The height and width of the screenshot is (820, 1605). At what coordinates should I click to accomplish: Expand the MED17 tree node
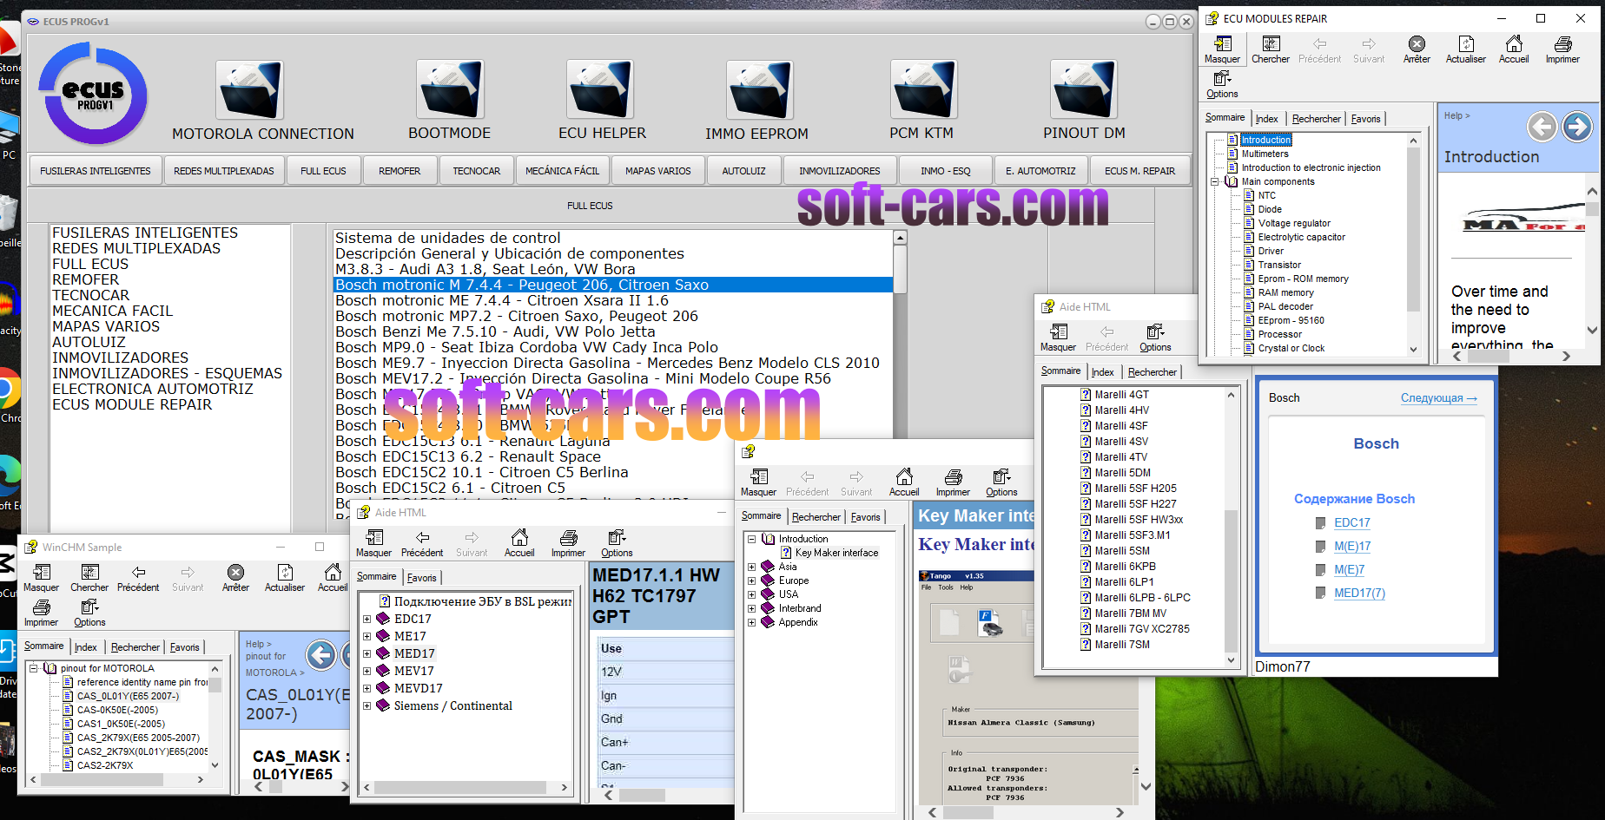pos(367,653)
